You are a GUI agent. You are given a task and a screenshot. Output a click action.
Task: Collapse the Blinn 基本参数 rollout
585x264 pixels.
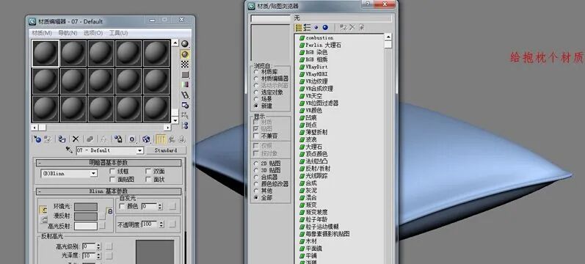tap(108, 191)
